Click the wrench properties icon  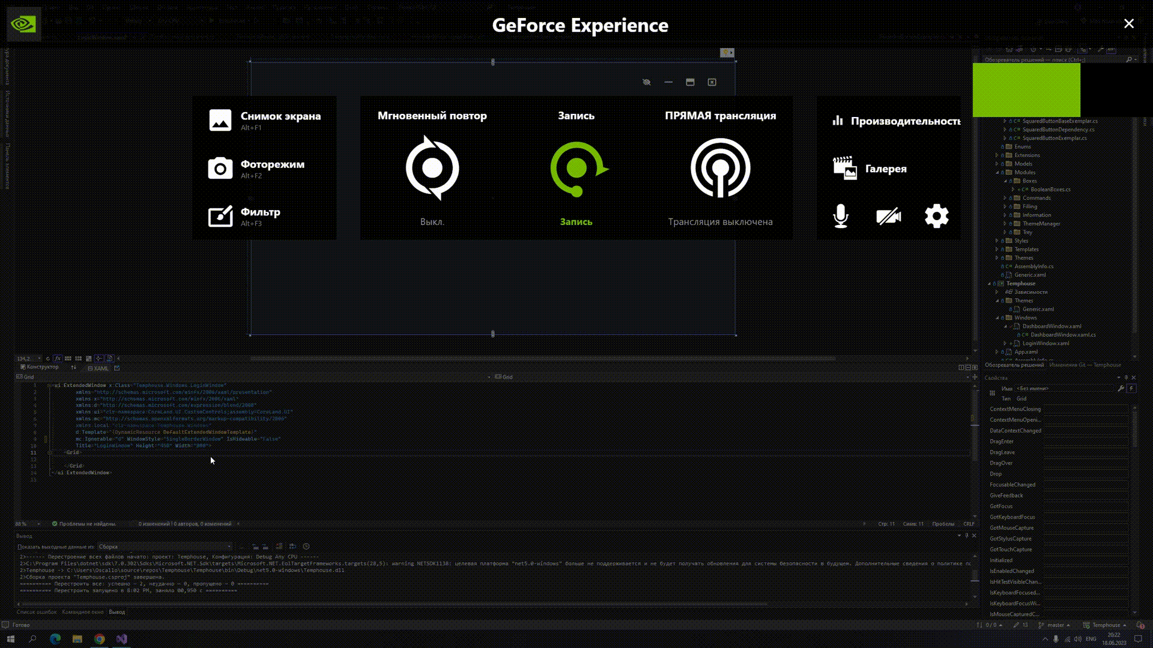(x=1121, y=389)
